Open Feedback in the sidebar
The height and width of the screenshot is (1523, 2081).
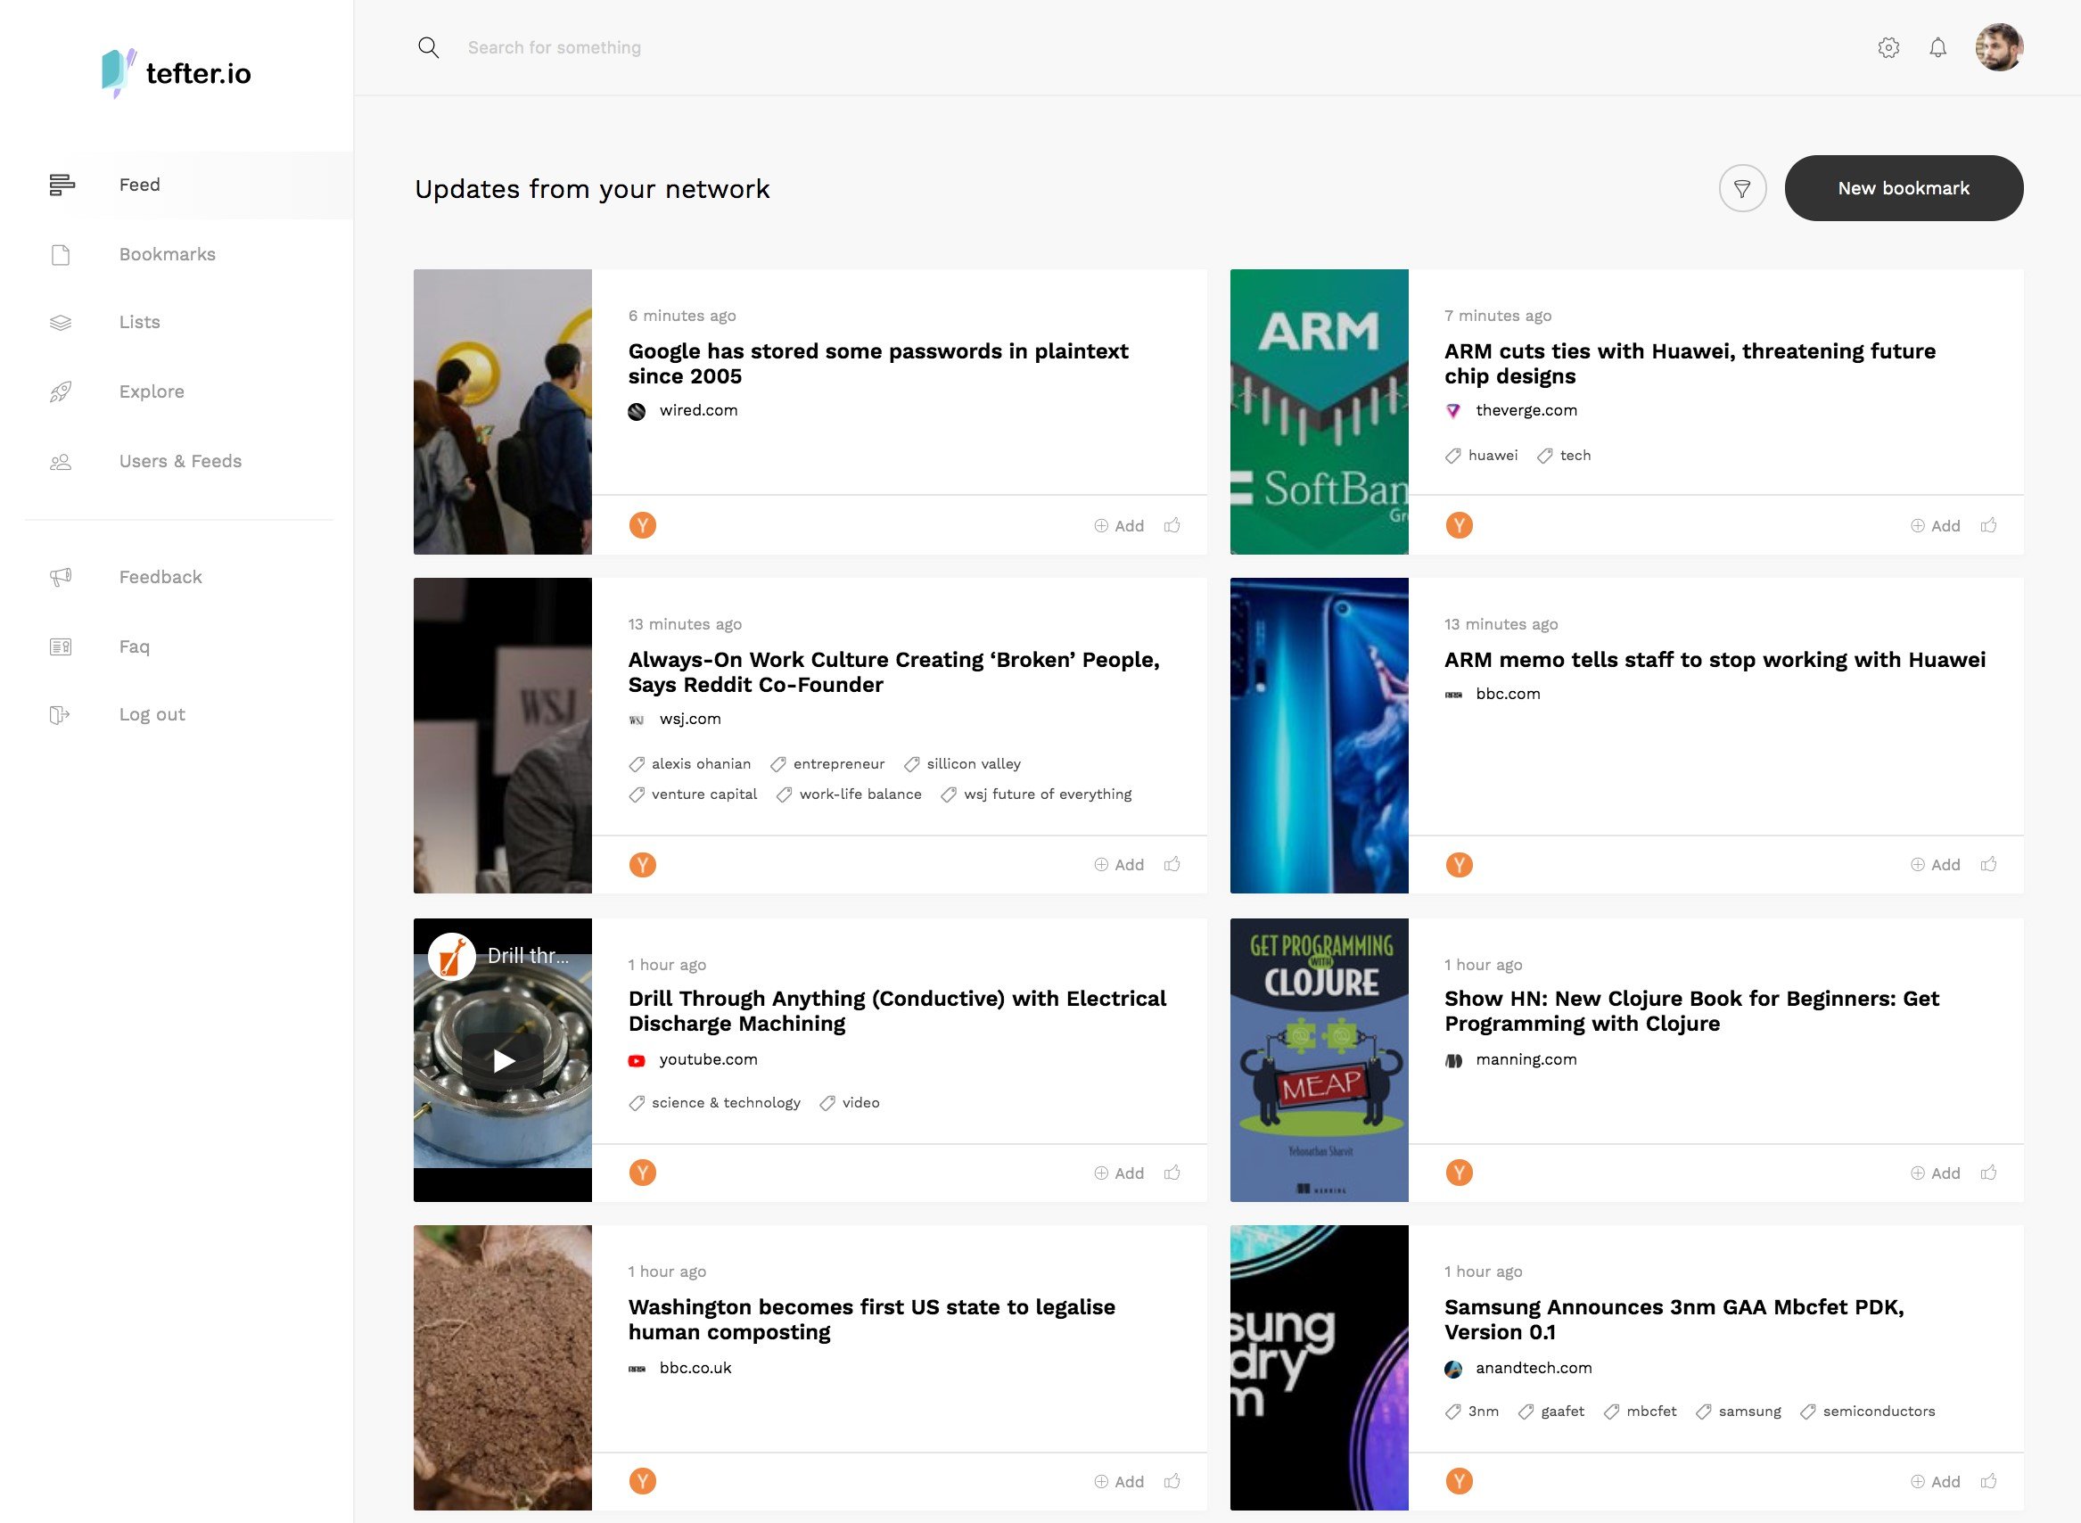(x=160, y=577)
